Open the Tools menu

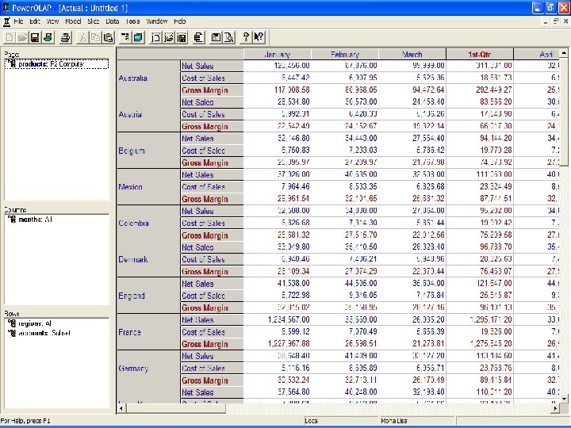133,21
